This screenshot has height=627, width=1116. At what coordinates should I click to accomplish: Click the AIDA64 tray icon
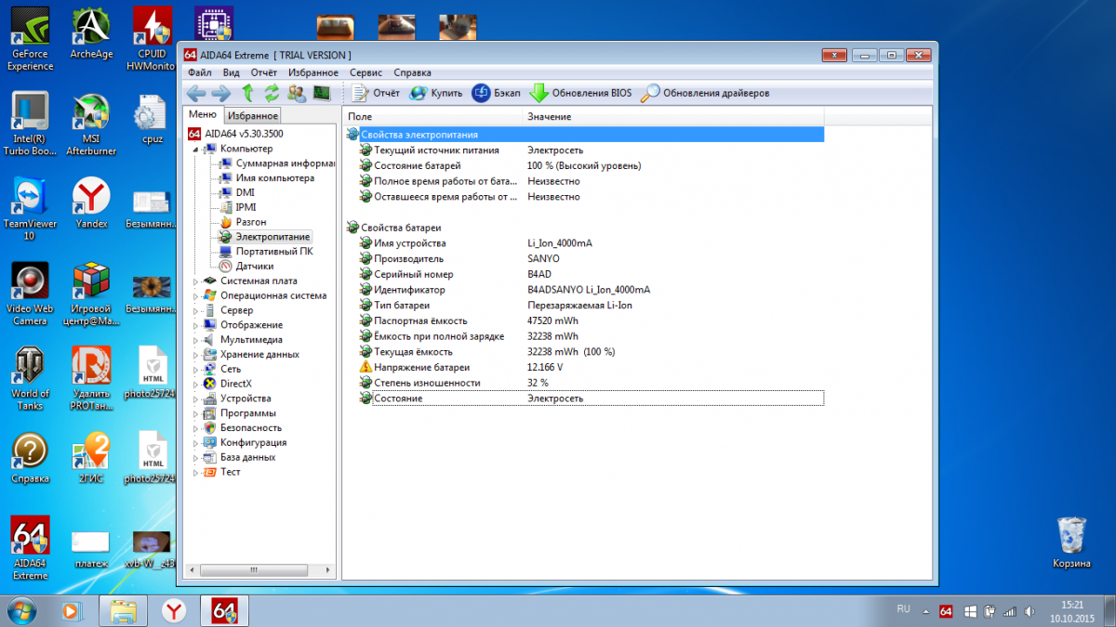(946, 611)
